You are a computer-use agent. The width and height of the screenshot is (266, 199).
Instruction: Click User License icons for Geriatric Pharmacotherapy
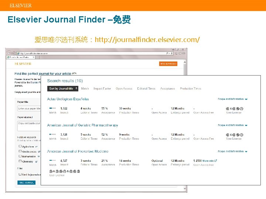click(235, 135)
